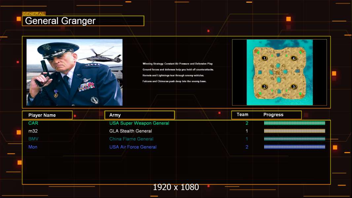The width and height of the screenshot is (352, 198).
Task: Select player BMV's name
Action: [33, 139]
